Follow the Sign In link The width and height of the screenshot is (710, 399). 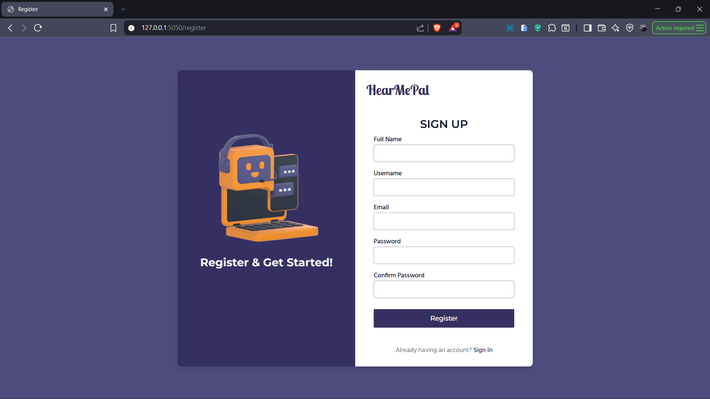tap(483, 350)
